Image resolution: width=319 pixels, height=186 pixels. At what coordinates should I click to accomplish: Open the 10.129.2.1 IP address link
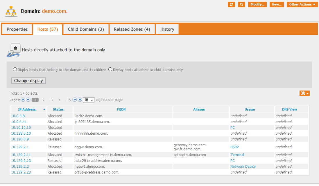pyautogui.click(x=20, y=147)
